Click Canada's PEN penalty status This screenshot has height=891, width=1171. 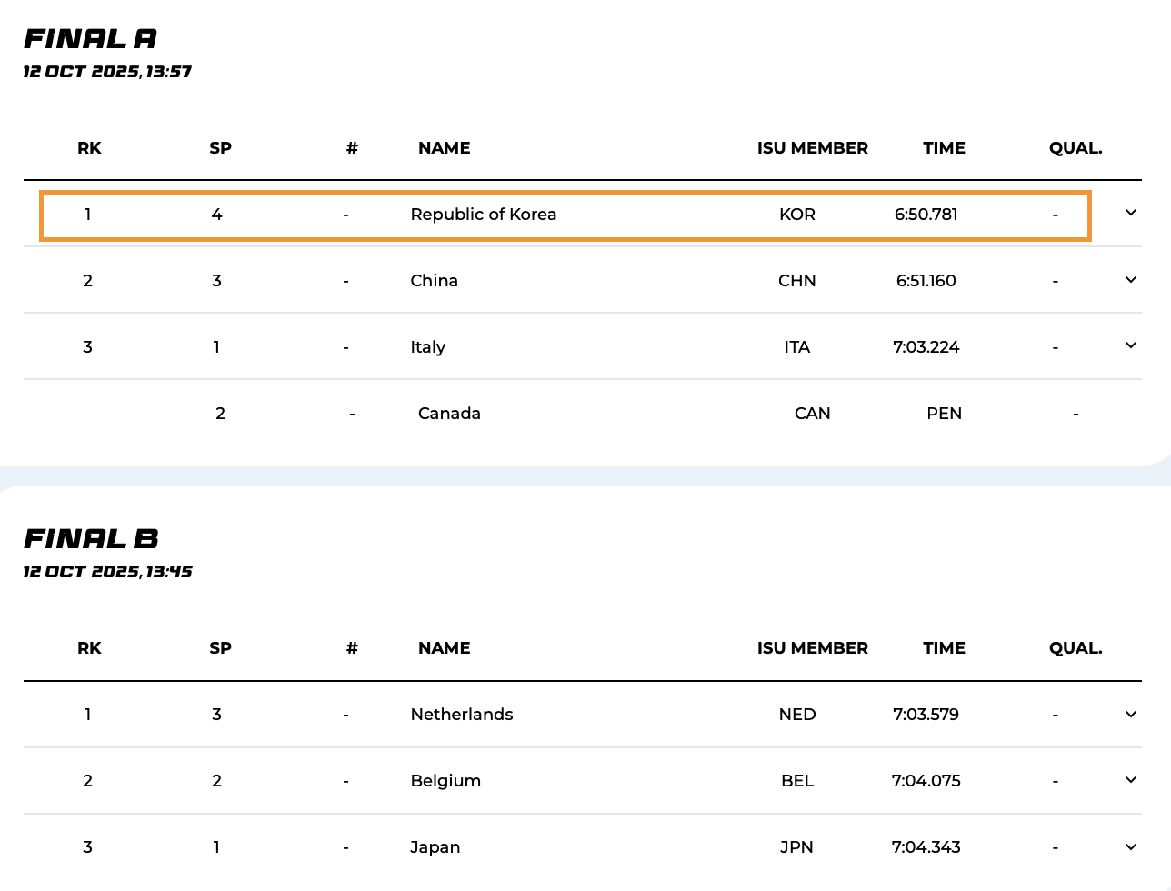point(944,414)
